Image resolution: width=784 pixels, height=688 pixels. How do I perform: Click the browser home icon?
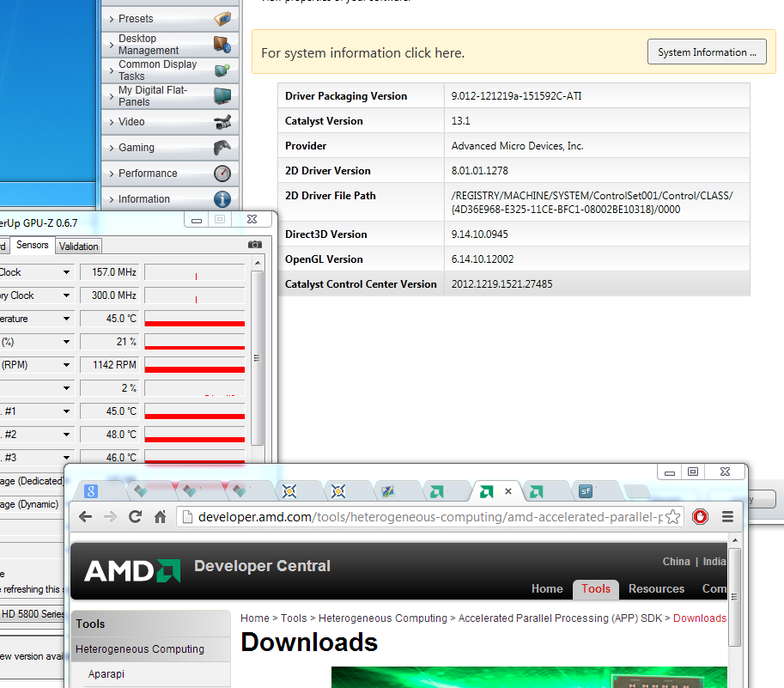[x=160, y=516]
